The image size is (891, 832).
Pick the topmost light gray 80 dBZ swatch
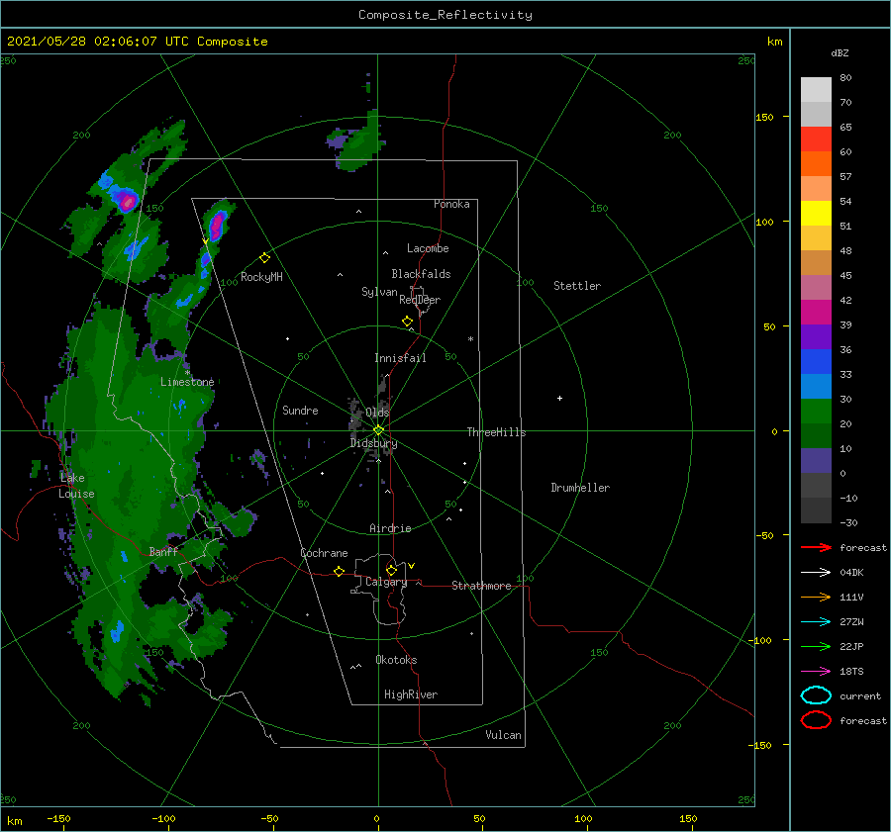(x=816, y=89)
